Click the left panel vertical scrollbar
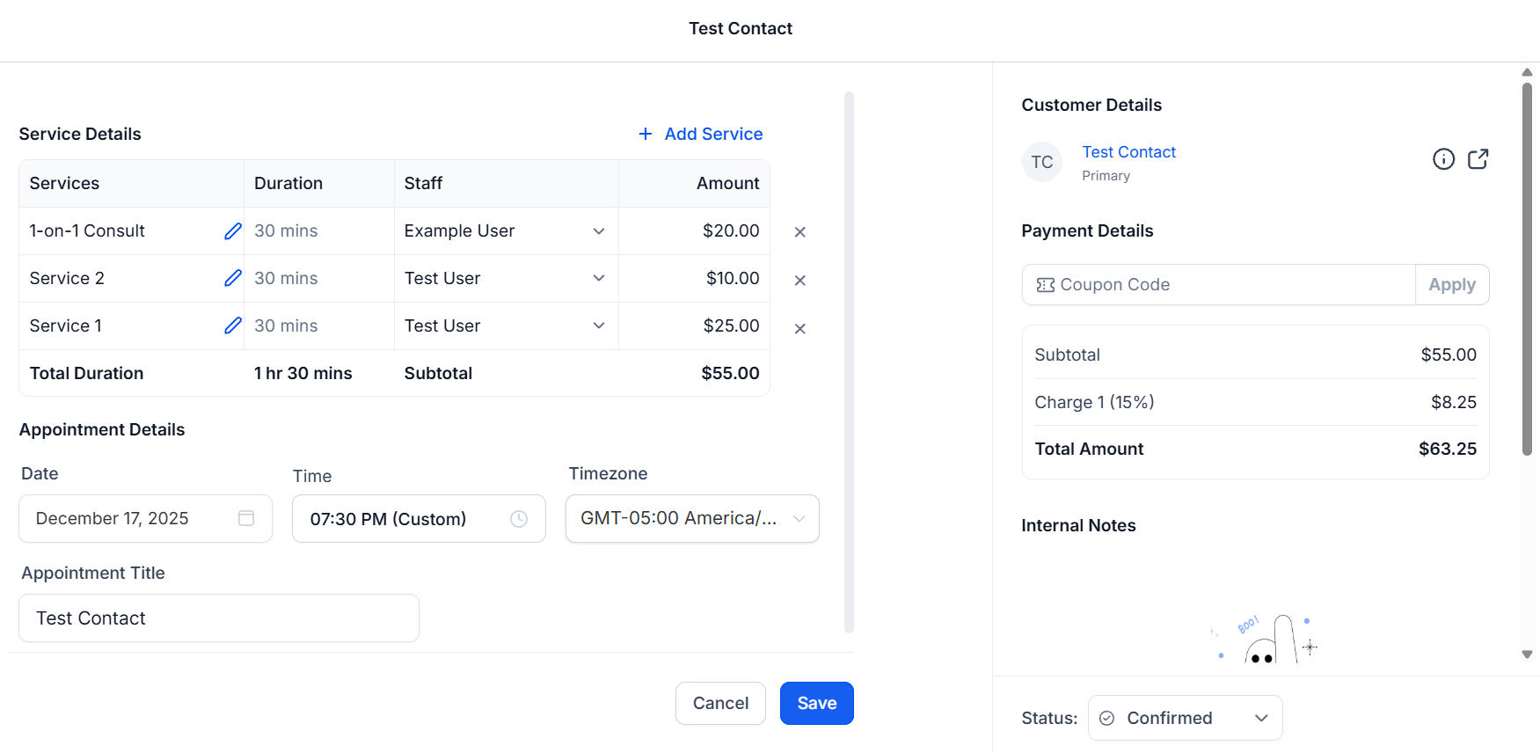 pyautogui.click(x=849, y=362)
